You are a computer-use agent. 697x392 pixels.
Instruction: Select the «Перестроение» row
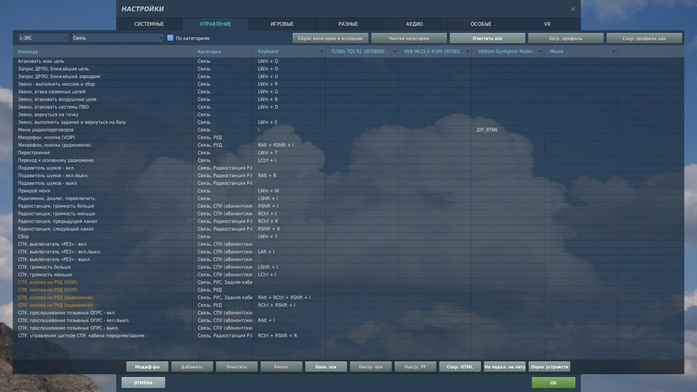(x=348, y=153)
